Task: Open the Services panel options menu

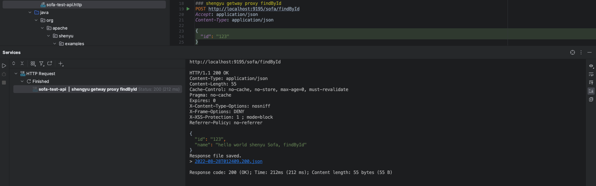Action: tap(581, 52)
